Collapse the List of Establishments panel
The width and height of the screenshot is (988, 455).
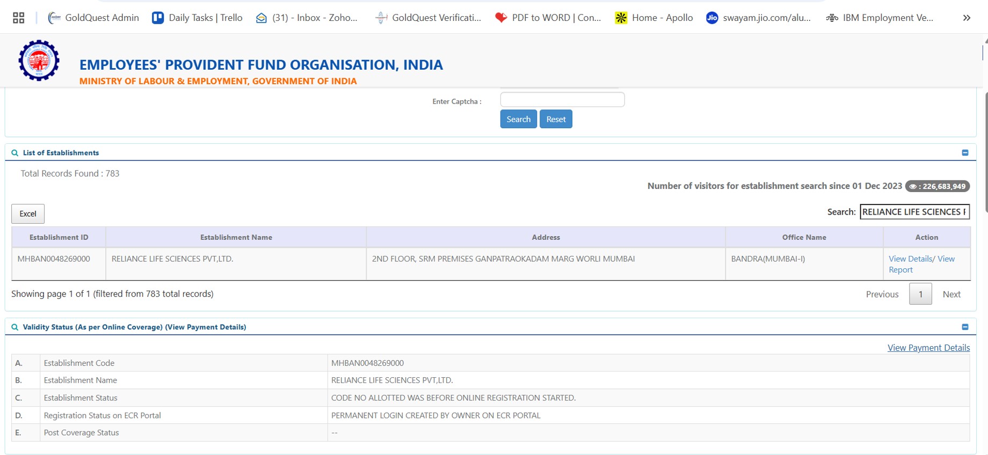pyautogui.click(x=965, y=153)
